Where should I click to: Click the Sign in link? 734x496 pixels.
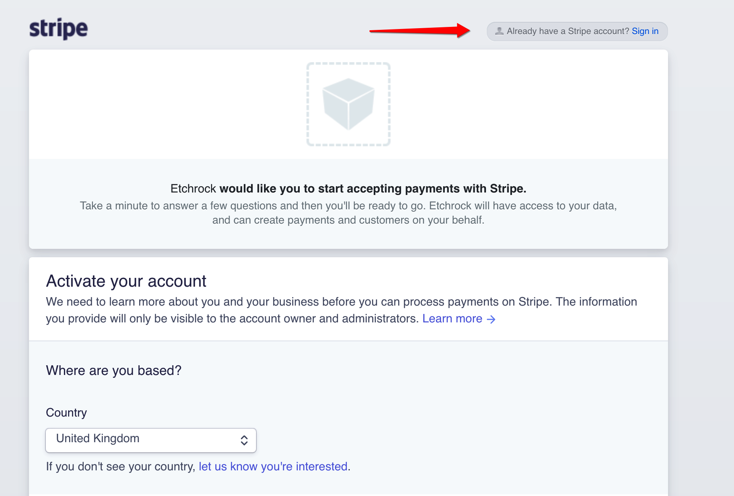click(x=645, y=31)
